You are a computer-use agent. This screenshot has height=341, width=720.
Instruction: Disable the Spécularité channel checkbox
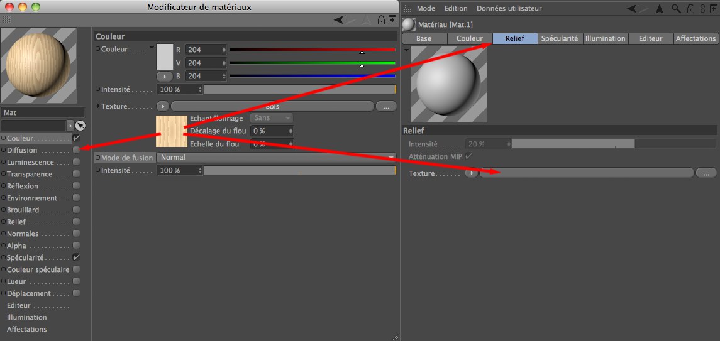point(76,257)
